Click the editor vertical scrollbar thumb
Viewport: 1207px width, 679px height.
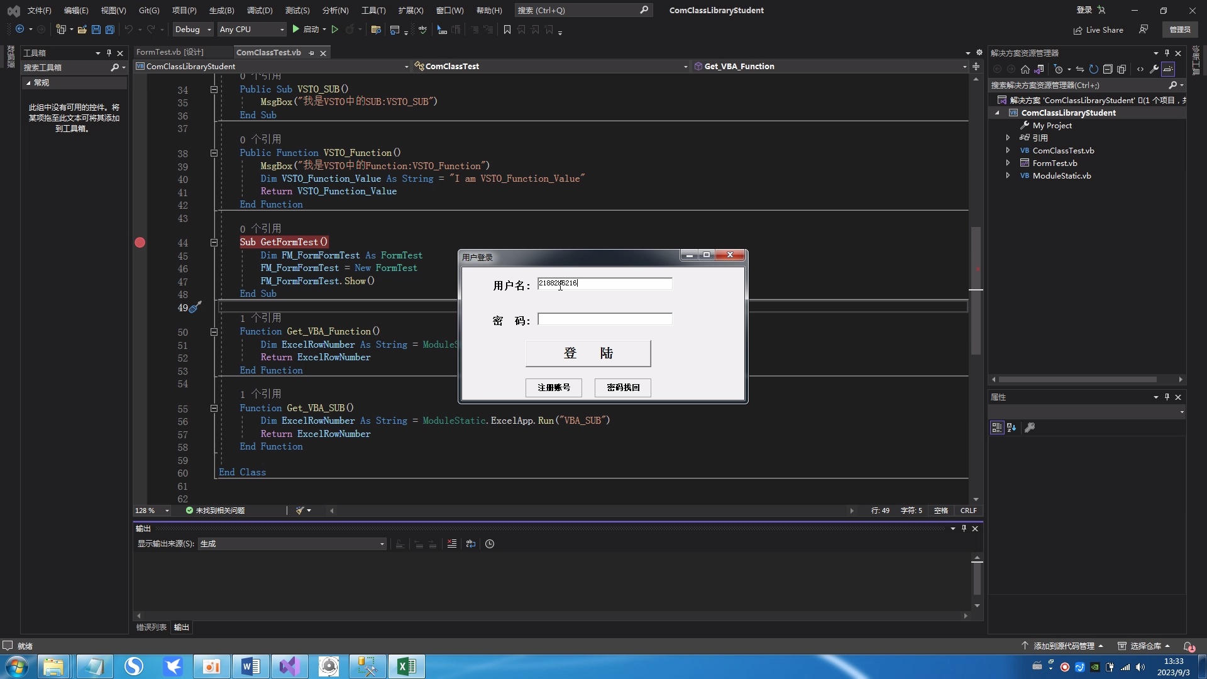976,289
